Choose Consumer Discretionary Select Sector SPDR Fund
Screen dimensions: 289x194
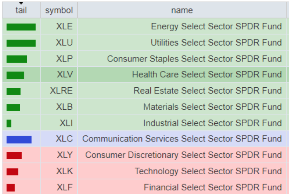tap(183, 155)
